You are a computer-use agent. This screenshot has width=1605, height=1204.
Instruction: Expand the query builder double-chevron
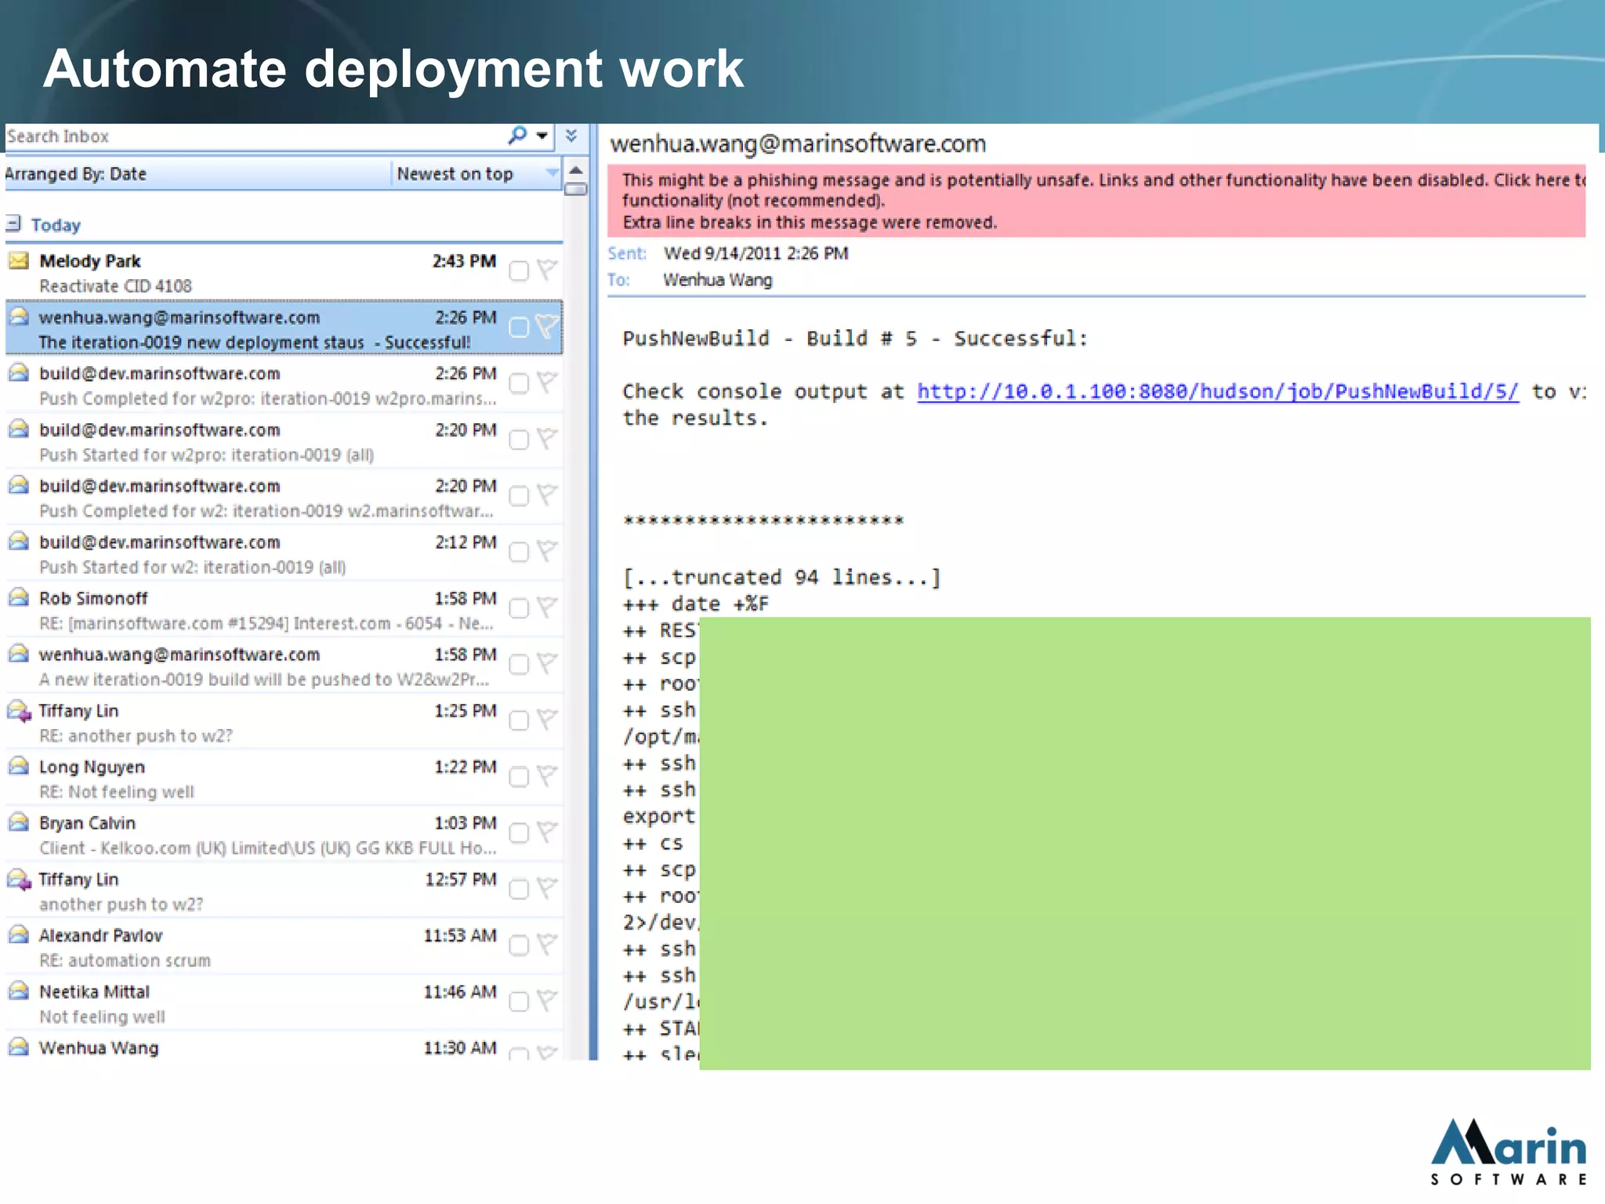click(571, 135)
